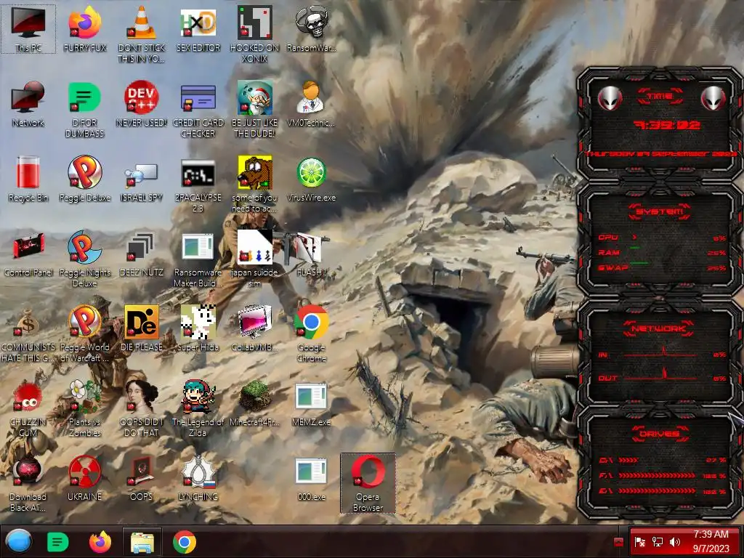This screenshot has height=558, width=744.
Task: Select the HOOKED ON XONIX icon
Action: coord(255,34)
